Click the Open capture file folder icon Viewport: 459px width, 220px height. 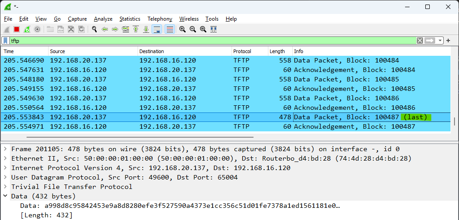click(50, 29)
